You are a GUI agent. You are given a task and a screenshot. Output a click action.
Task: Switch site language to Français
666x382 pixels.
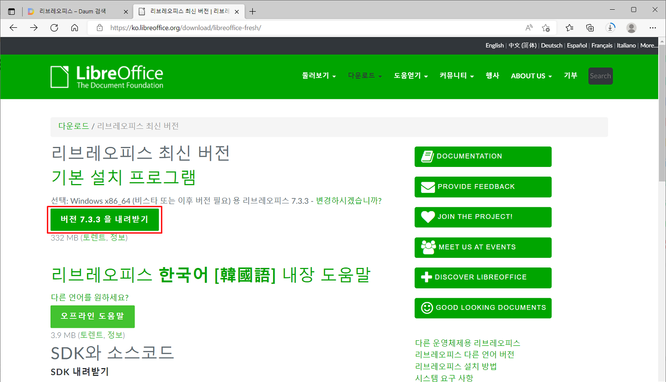coord(602,45)
